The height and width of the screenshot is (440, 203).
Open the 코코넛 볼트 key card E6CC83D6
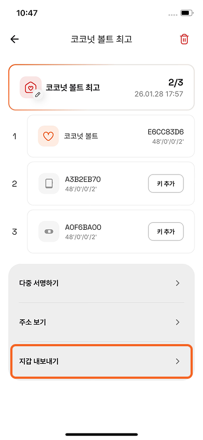tap(111, 136)
